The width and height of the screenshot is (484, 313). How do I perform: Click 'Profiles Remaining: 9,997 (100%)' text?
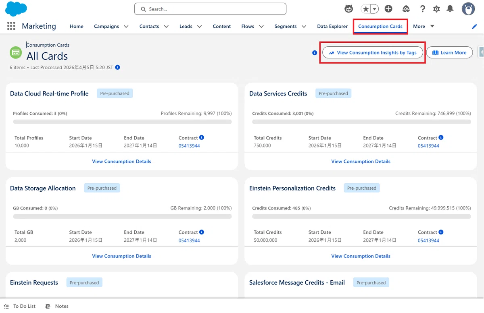[x=196, y=114]
